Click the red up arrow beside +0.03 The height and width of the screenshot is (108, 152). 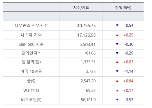tap(117, 62)
